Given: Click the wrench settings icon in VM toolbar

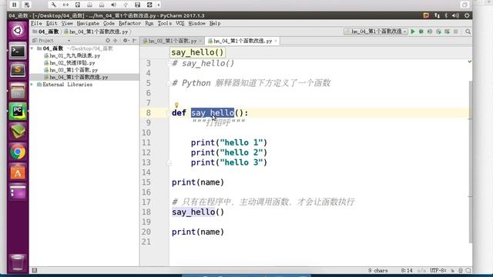Looking at the screenshot, I should click(x=54, y=5).
